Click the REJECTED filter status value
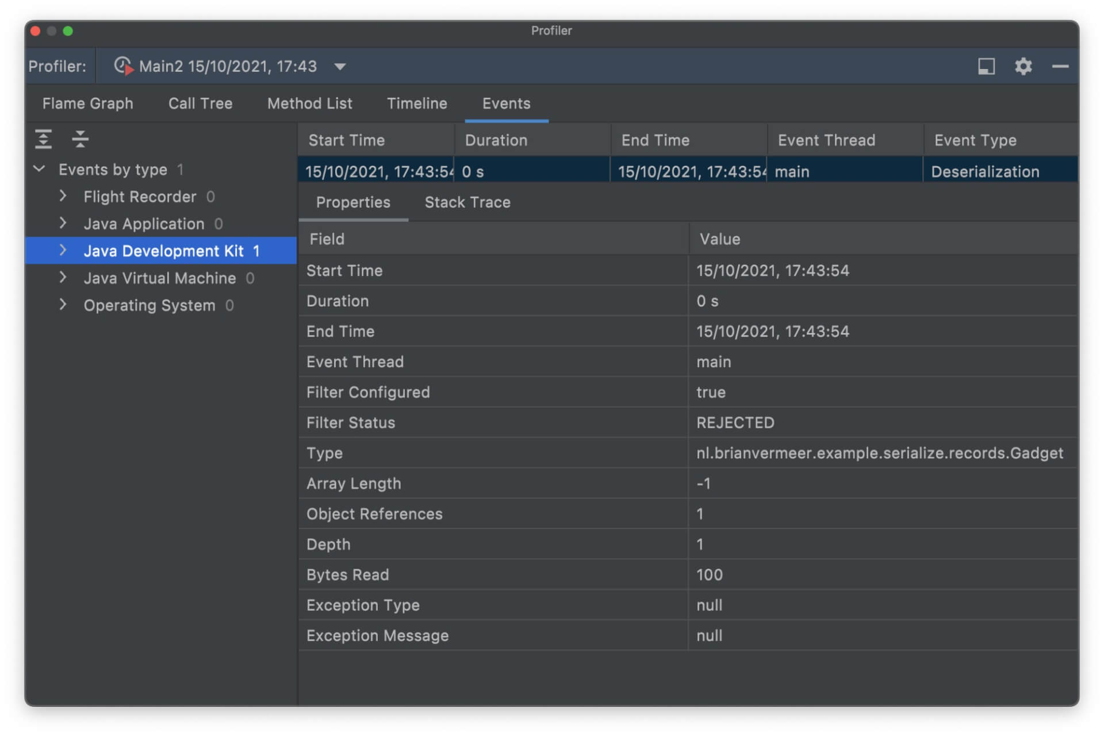 (x=735, y=423)
